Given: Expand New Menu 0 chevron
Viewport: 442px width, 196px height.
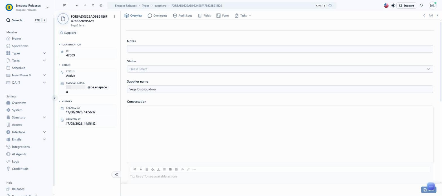Looking at the screenshot, I should pos(44,75).
